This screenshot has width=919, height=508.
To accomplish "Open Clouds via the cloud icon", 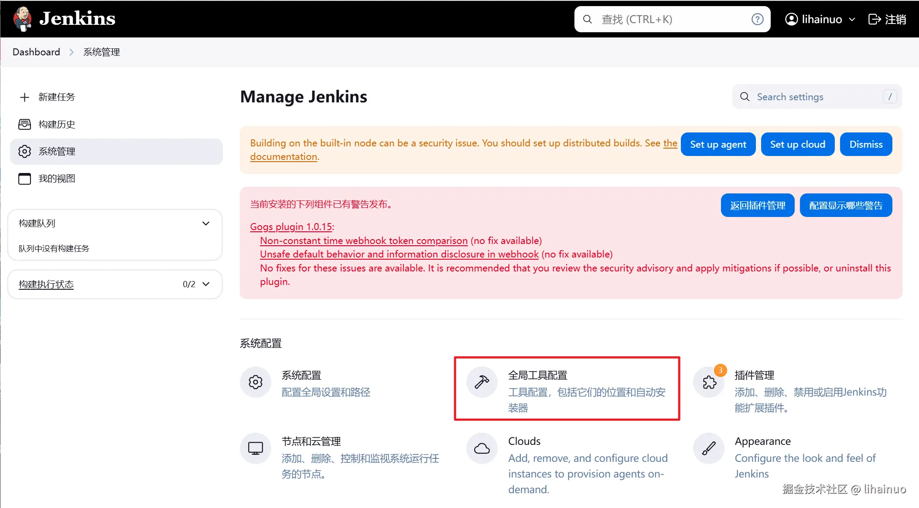I will tap(481, 448).
